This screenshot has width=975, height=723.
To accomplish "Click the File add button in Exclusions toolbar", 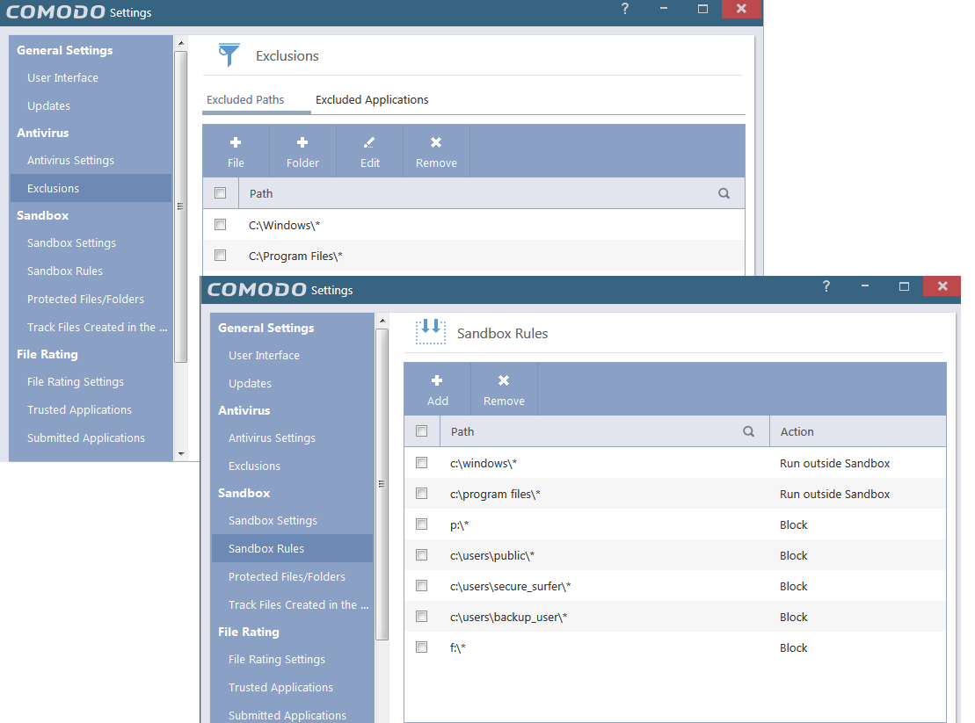I will point(236,152).
